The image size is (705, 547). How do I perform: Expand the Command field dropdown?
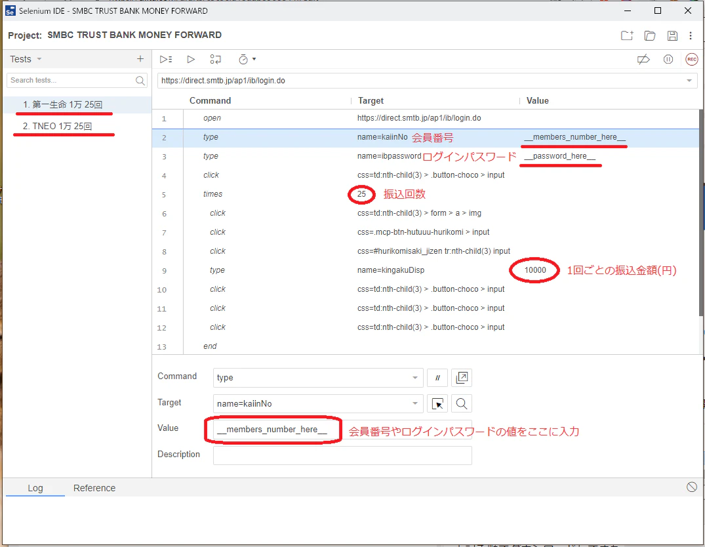tap(415, 377)
